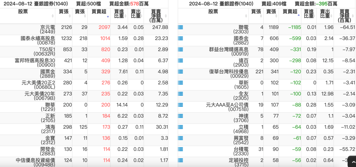Click the list icon beside 神達 (3706)

(x=180, y=116)
